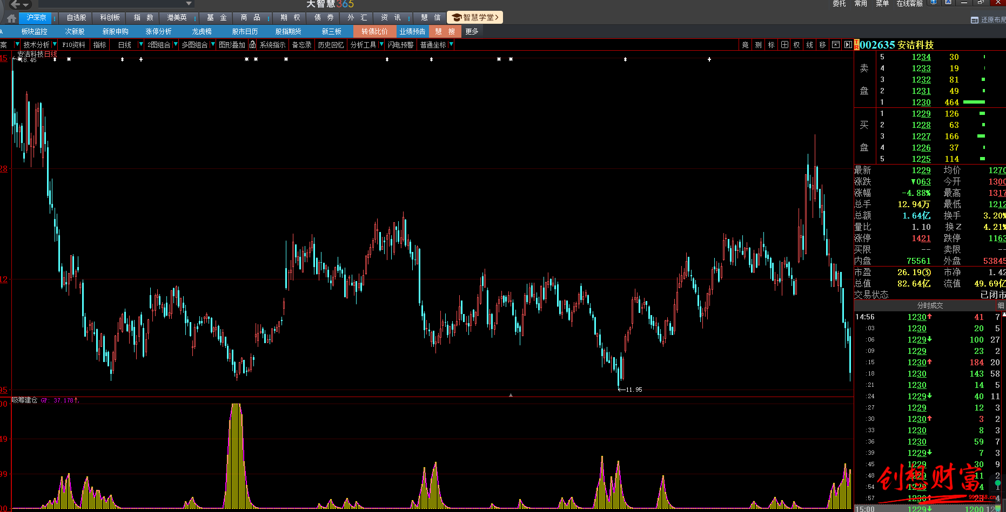Expand the stock search combo box arrow
Screen dimensions: 1006x512
pos(189,4)
